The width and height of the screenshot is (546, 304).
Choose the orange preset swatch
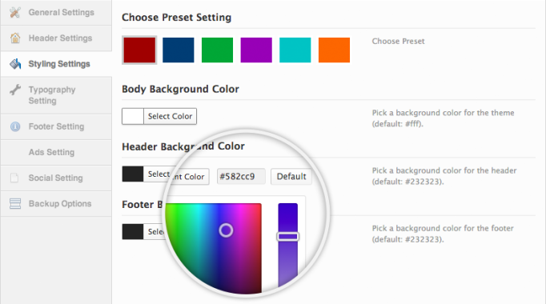tap(335, 50)
